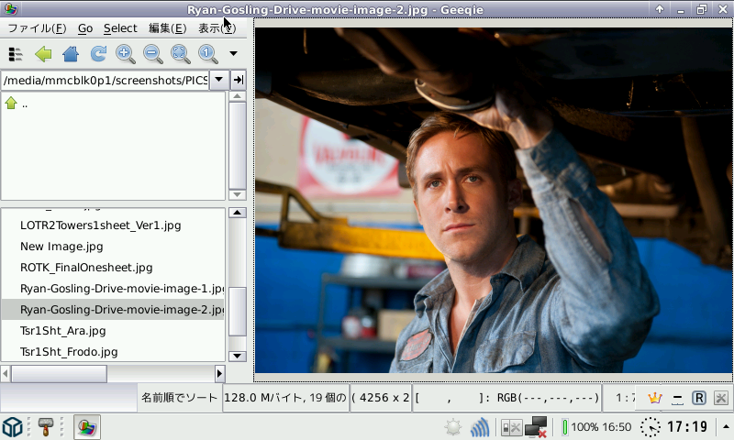Open the Go menu
The width and height of the screenshot is (734, 440).
tap(85, 28)
